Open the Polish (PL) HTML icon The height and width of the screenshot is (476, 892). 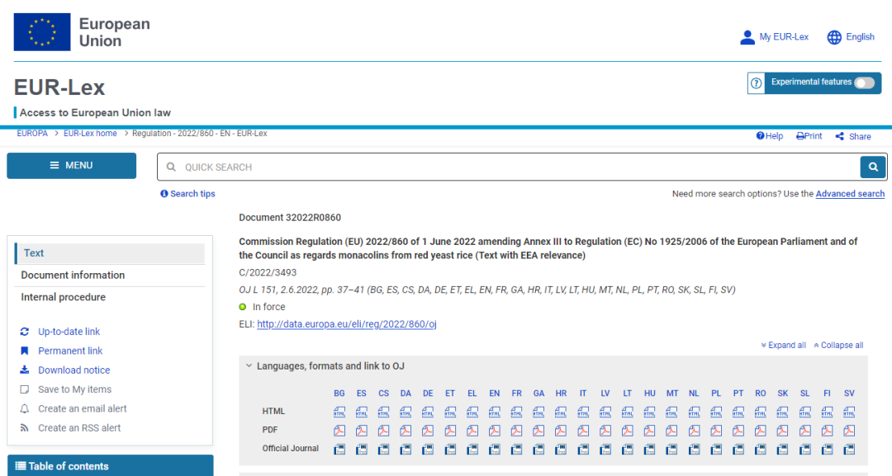pyautogui.click(x=716, y=412)
